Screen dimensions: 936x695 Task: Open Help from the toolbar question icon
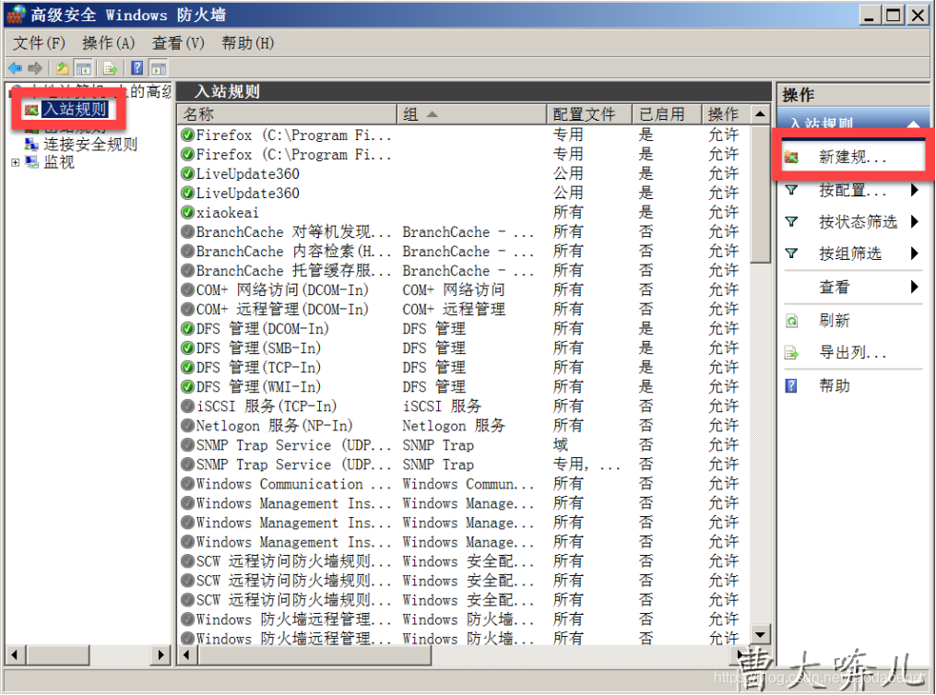[x=136, y=68]
